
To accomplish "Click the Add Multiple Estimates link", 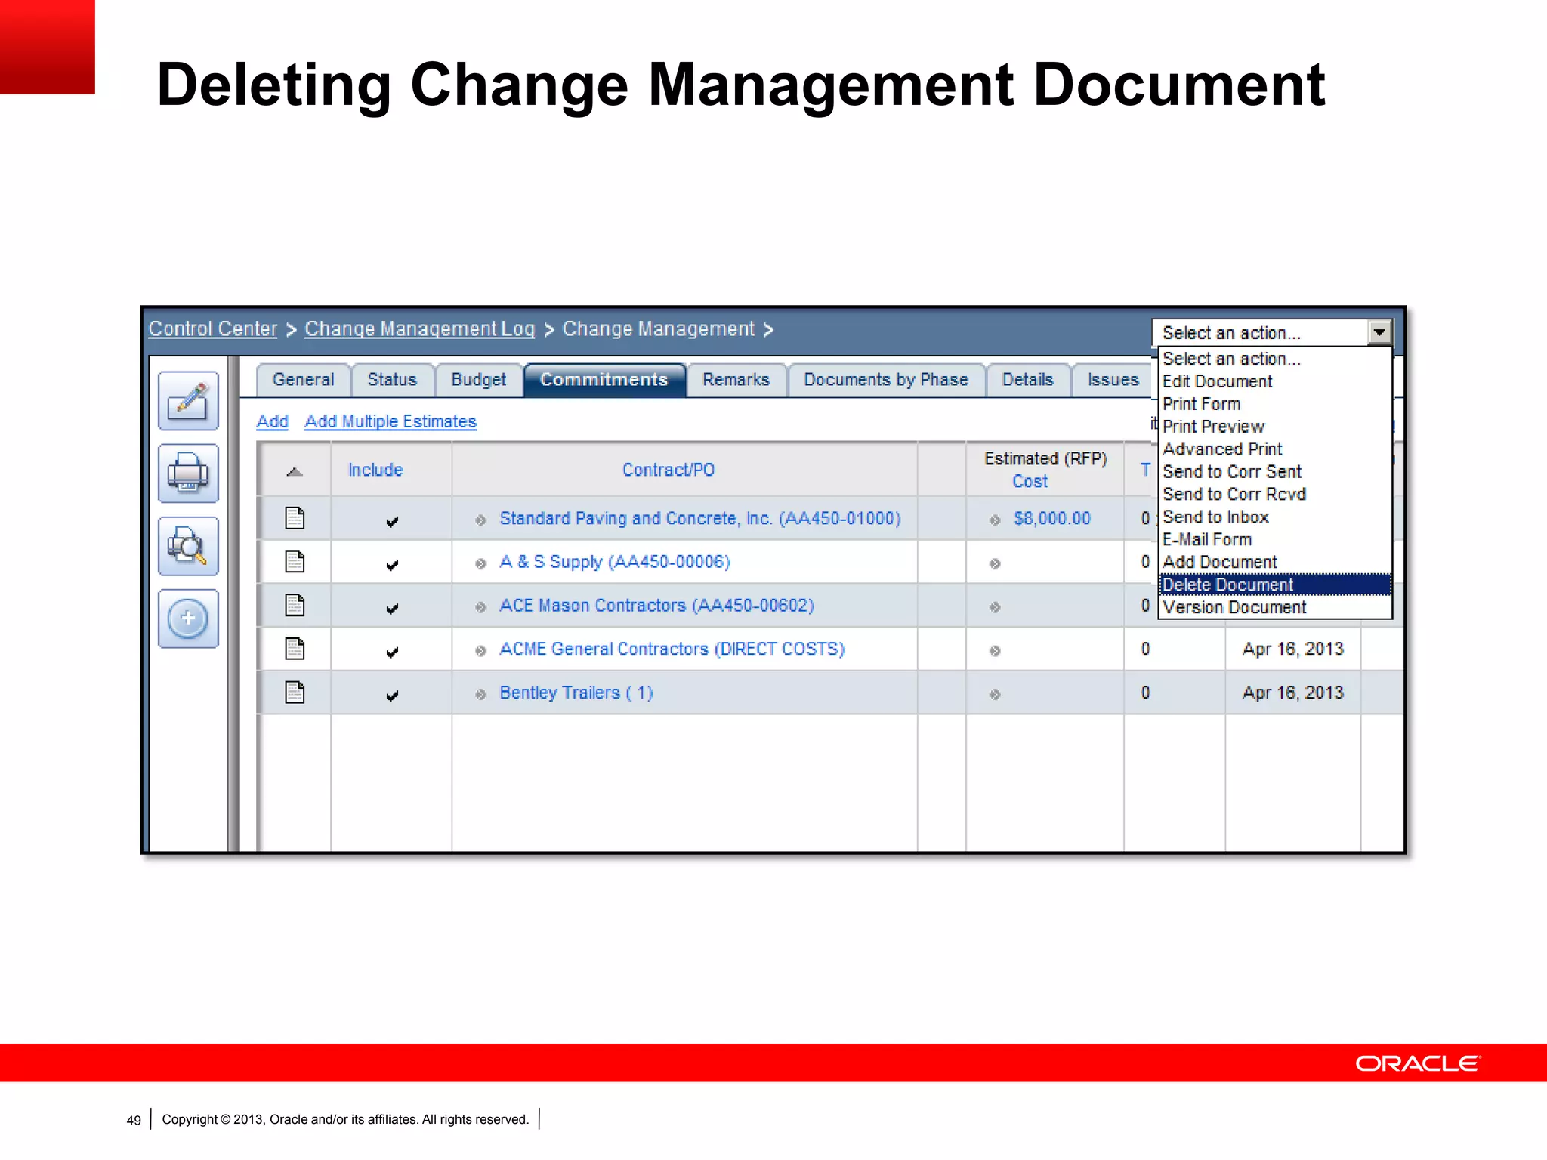I will (x=391, y=421).
